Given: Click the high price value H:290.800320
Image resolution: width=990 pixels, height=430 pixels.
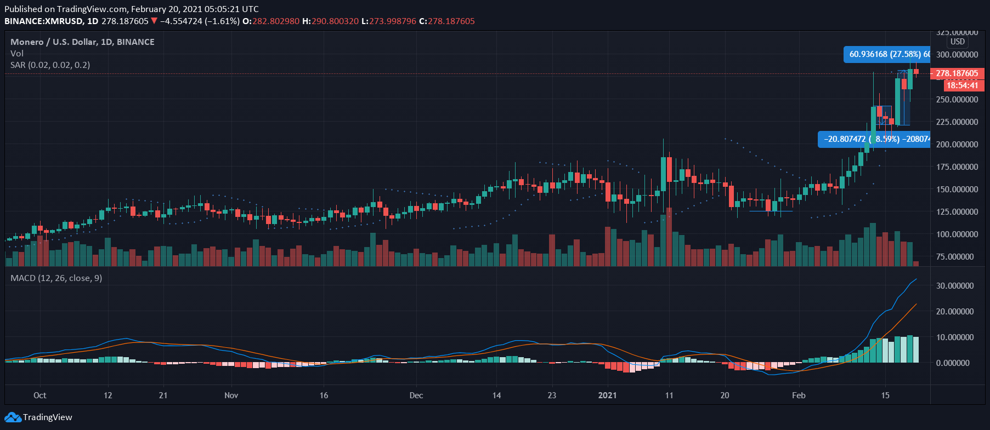Looking at the screenshot, I should coord(331,21).
